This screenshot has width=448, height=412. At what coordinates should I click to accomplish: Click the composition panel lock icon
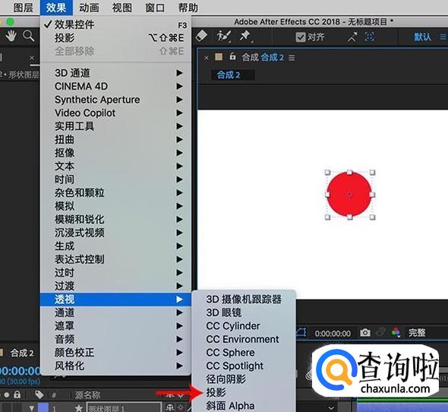tap(232, 56)
